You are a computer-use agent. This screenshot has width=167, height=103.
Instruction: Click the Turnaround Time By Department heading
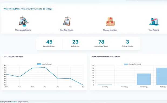(x=106, y=57)
